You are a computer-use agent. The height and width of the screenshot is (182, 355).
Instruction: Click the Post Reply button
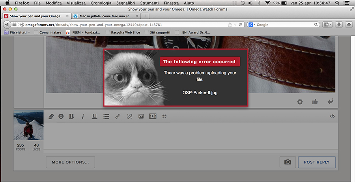click(x=317, y=162)
